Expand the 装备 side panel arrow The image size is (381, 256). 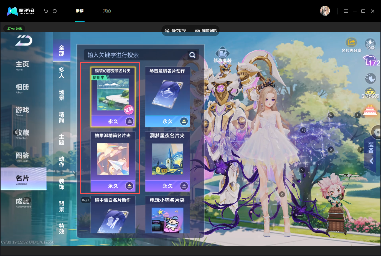point(371,161)
